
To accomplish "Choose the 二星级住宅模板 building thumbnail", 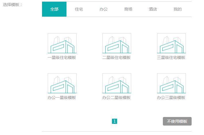I will 117,43.
